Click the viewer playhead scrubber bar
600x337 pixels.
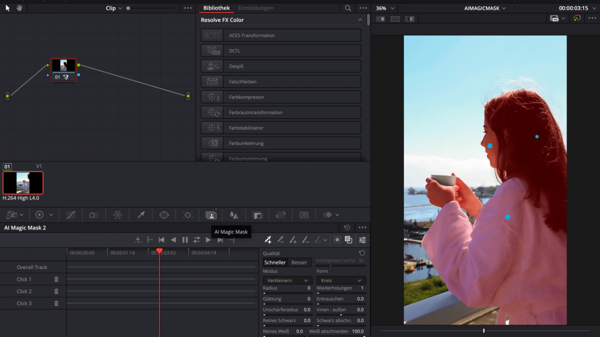point(483,330)
